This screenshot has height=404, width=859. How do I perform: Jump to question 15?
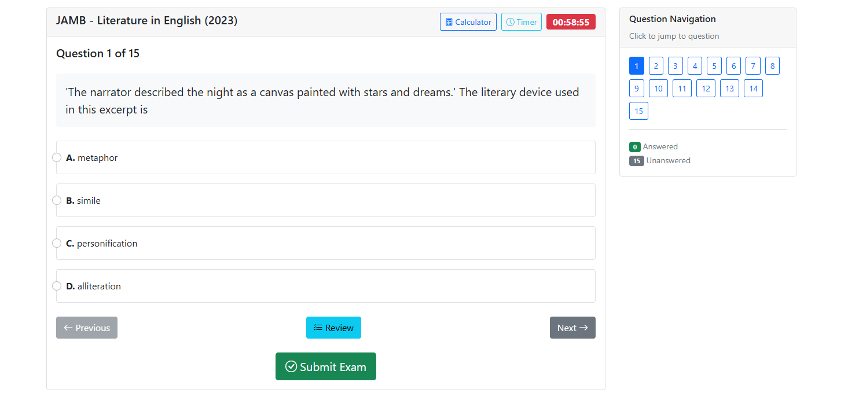(638, 111)
